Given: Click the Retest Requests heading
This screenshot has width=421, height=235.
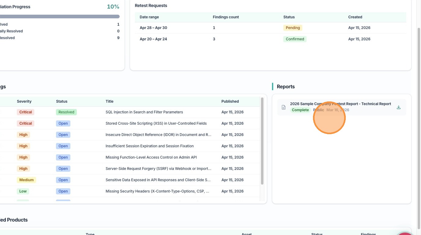Looking at the screenshot, I should coord(151,6).
